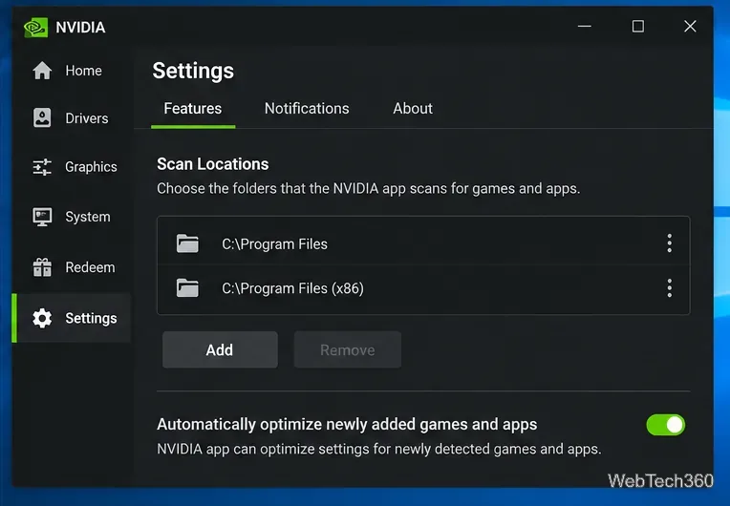Select the C:\Program Files (x86) row

point(423,289)
